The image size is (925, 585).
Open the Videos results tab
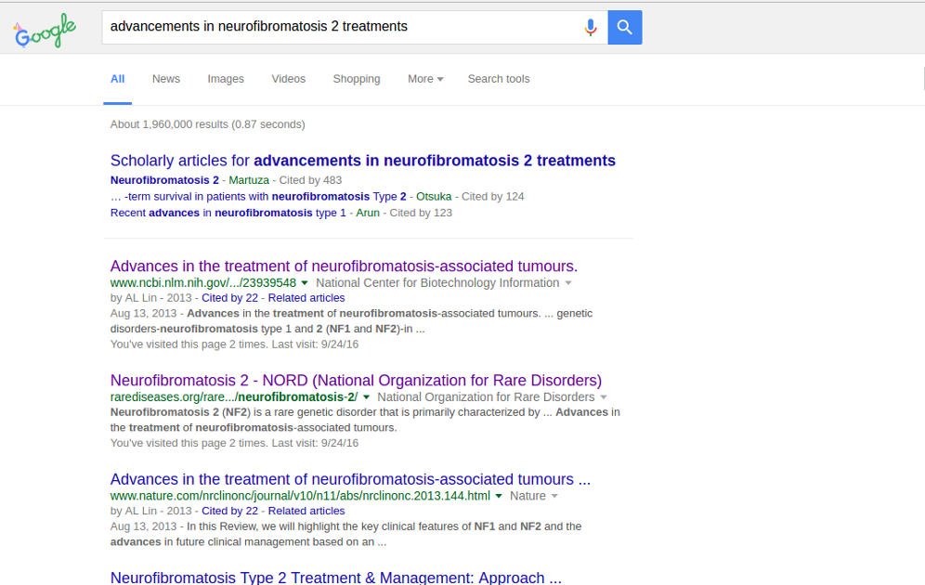coord(288,79)
